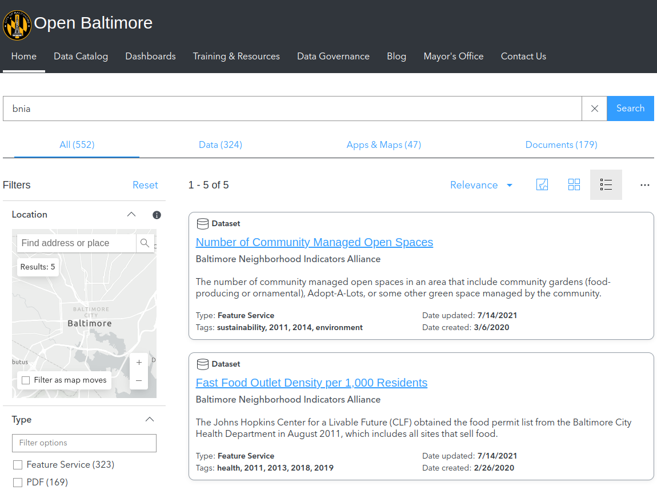Select the Documents (179) tab
657x490 pixels.
pyautogui.click(x=562, y=145)
